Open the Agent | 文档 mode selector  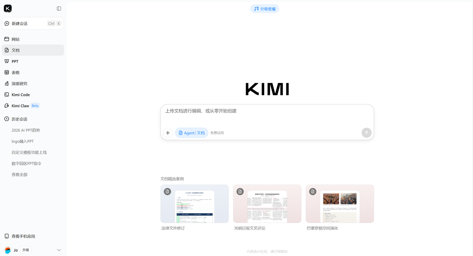point(191,133)
